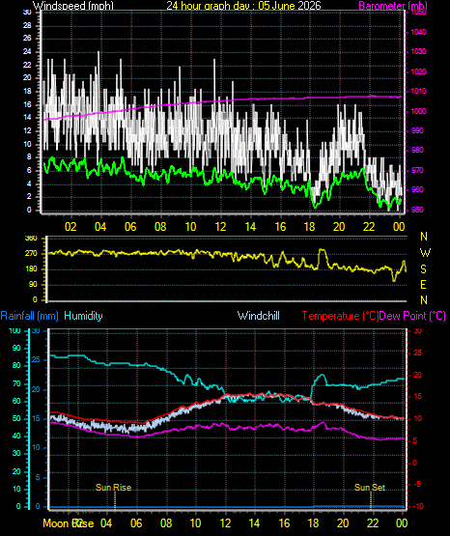Click the "Barometer (mb)" heading
Image resolution: width=450 pixels, height=536 pixels.
(x=393, y=6)
